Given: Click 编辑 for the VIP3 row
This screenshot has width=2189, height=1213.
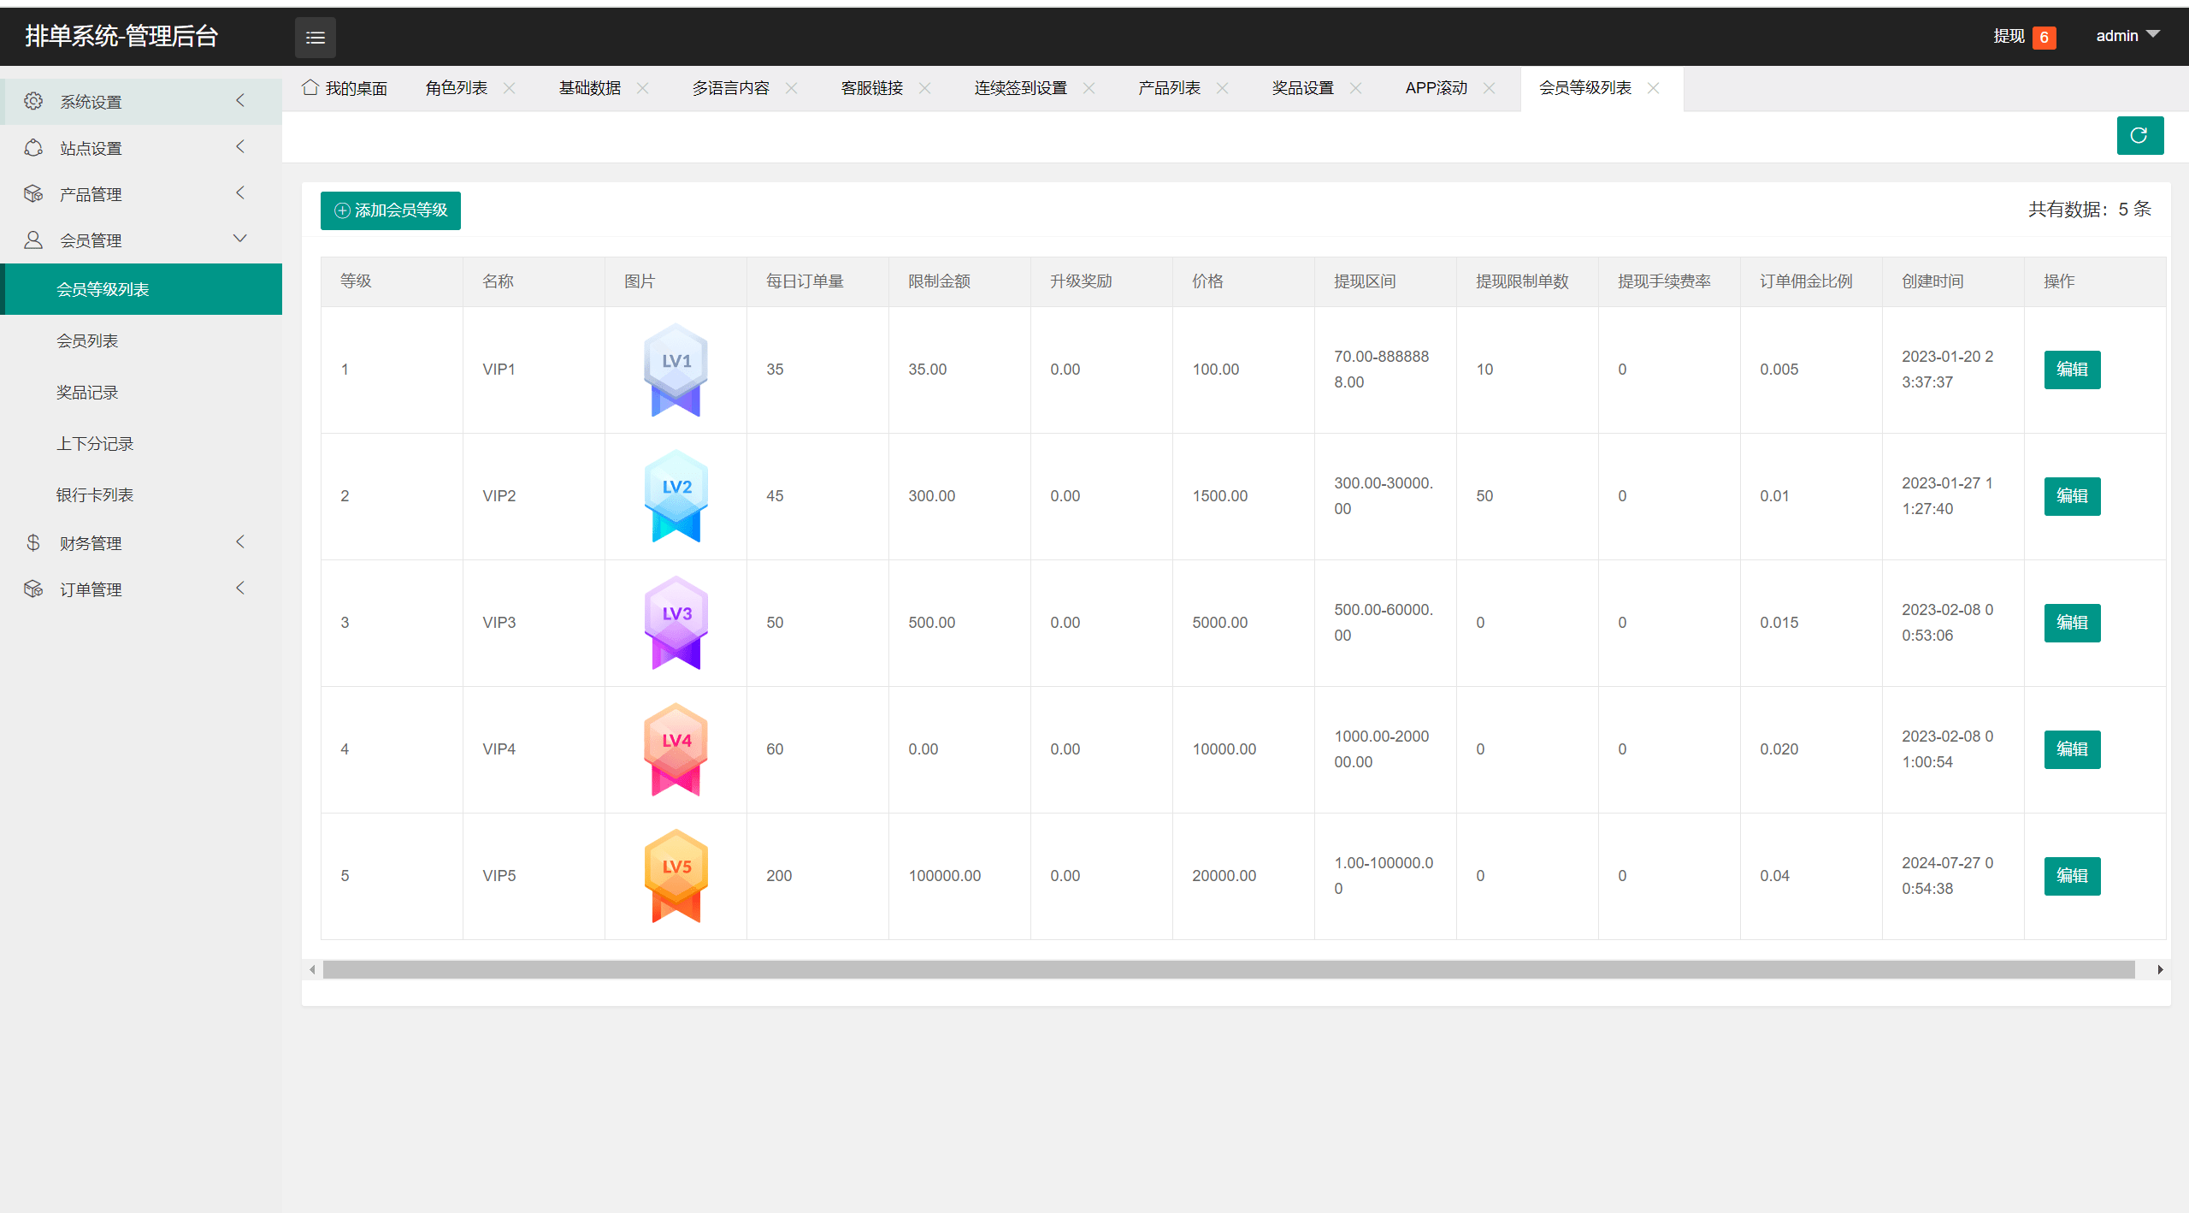Looking at the screenshot, I should pyautogui.click(x=2071, y=622).
